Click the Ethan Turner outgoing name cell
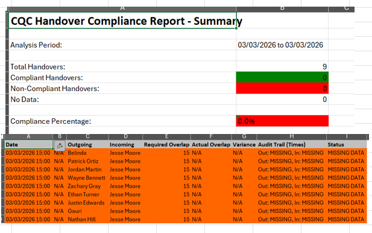 [x=87, y=194]
